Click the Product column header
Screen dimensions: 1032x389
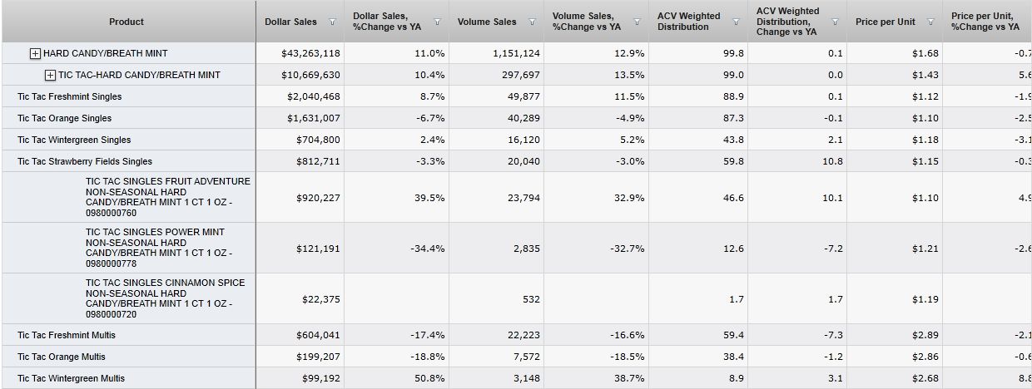[x=127, y=22]
